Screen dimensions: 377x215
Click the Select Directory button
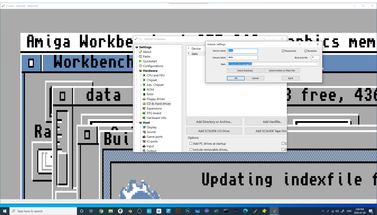(245, 70)
